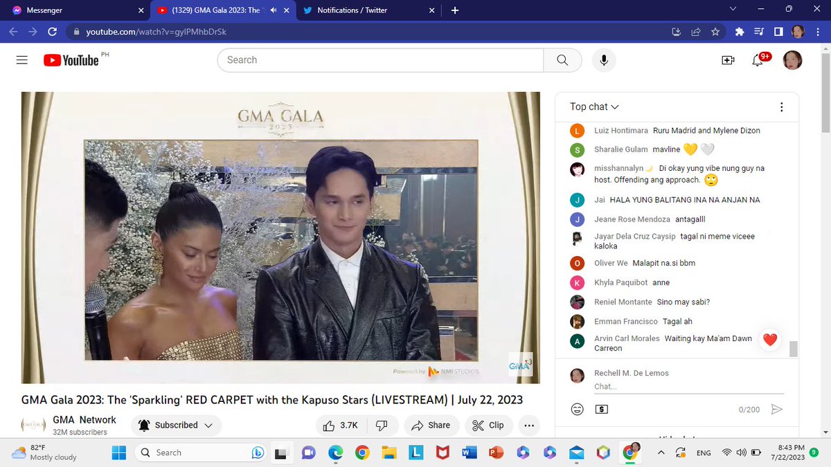Send the chat message arrow icon

point(776,409)
